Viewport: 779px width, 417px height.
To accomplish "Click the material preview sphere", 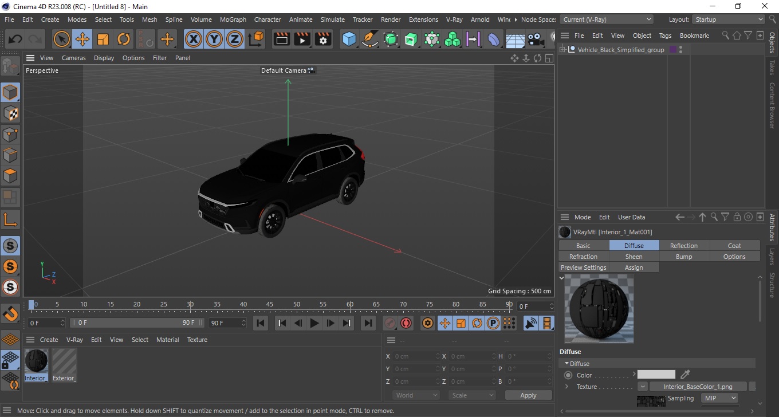I will (599, 309).
